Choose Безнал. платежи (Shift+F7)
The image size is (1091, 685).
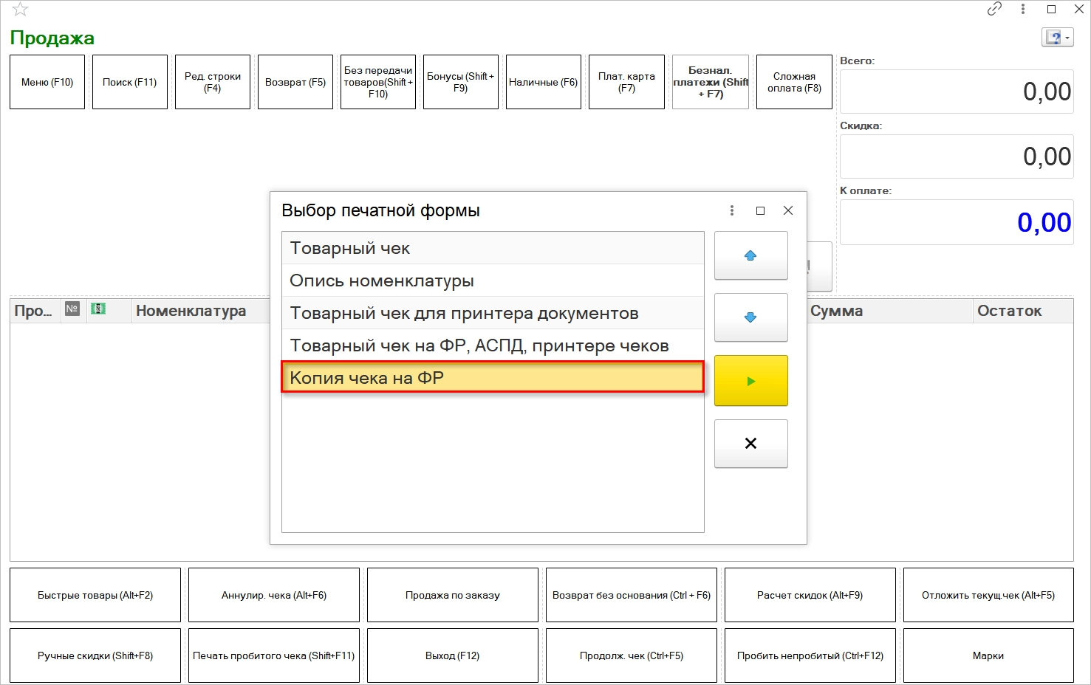[x=711, y=82]
